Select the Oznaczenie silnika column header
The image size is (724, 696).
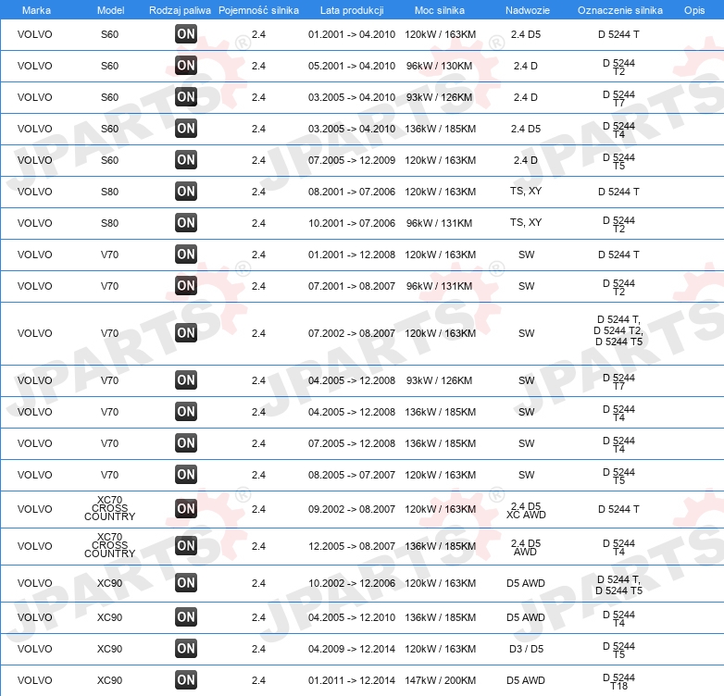tap(619, 10)
